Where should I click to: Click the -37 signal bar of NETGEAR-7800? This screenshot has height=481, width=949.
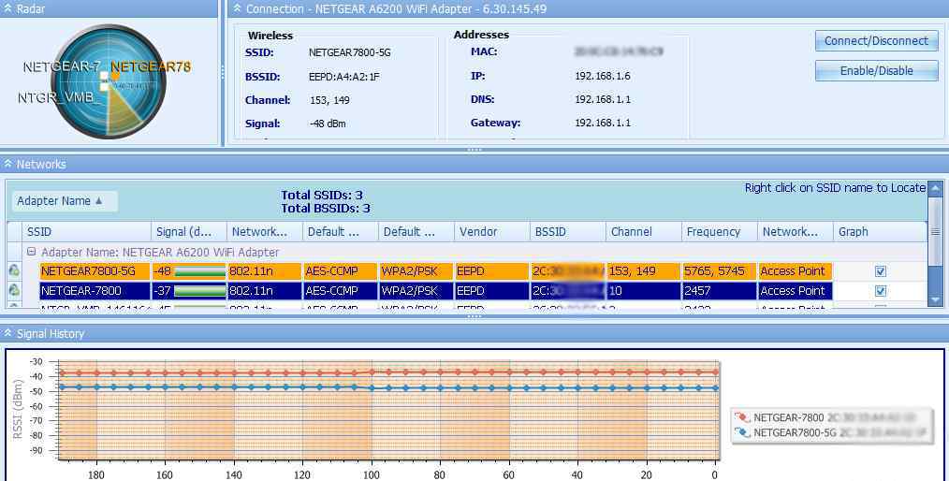pyautogui.click(x=199, y=291)
